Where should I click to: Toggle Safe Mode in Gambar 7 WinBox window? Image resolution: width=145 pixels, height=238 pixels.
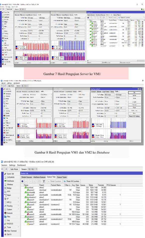9,9
